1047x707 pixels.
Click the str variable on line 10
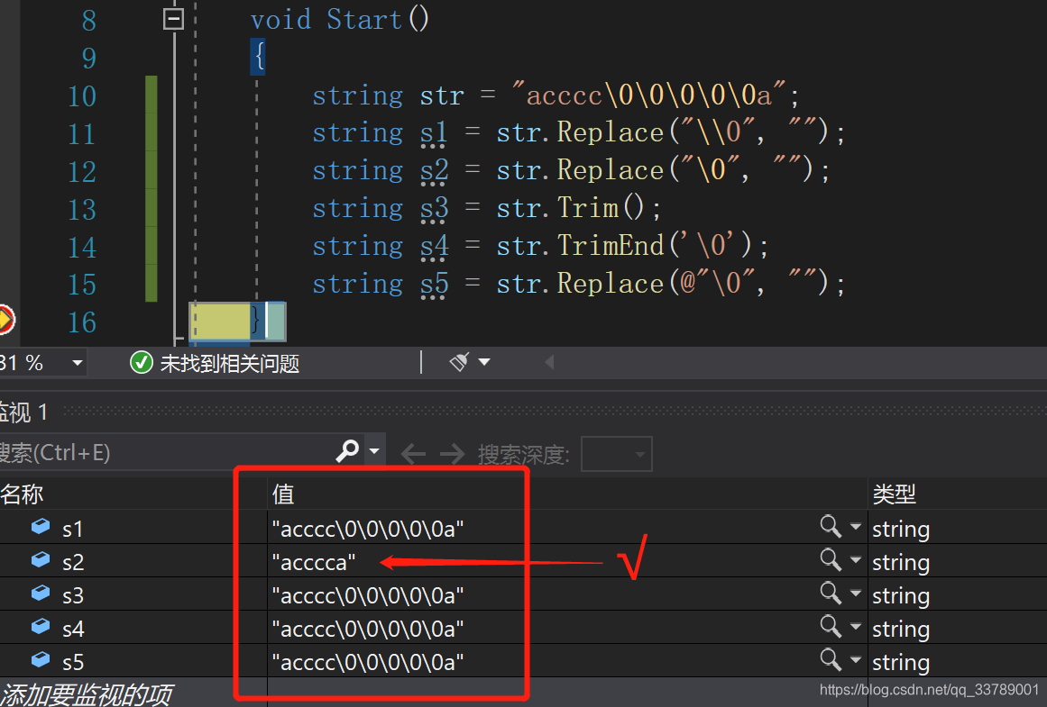[441, 95]
